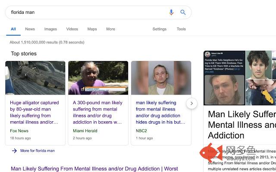The width and height of the screenshot is (276, 172).
Task: Click the More for florida man link
Action: (x=38, y=150)
